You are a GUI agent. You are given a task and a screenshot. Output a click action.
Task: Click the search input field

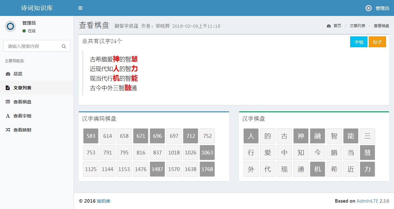tap(32, 46)
